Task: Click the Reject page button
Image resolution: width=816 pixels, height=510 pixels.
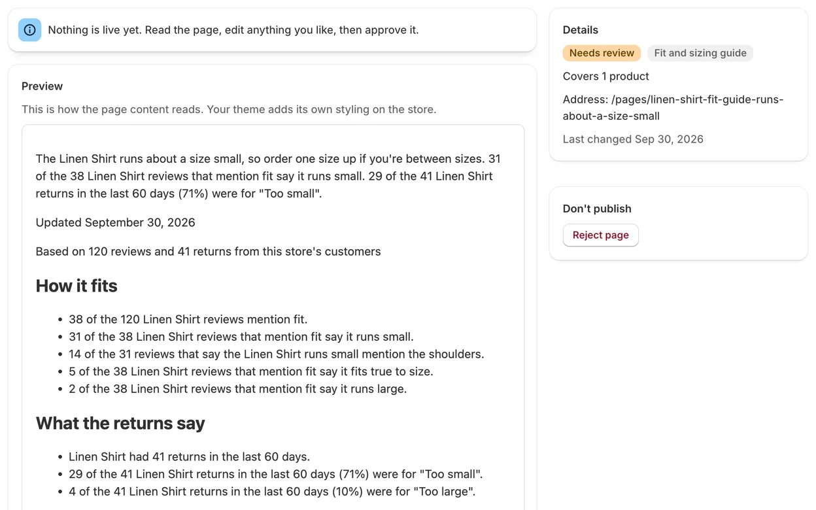Action: point(600,235)
